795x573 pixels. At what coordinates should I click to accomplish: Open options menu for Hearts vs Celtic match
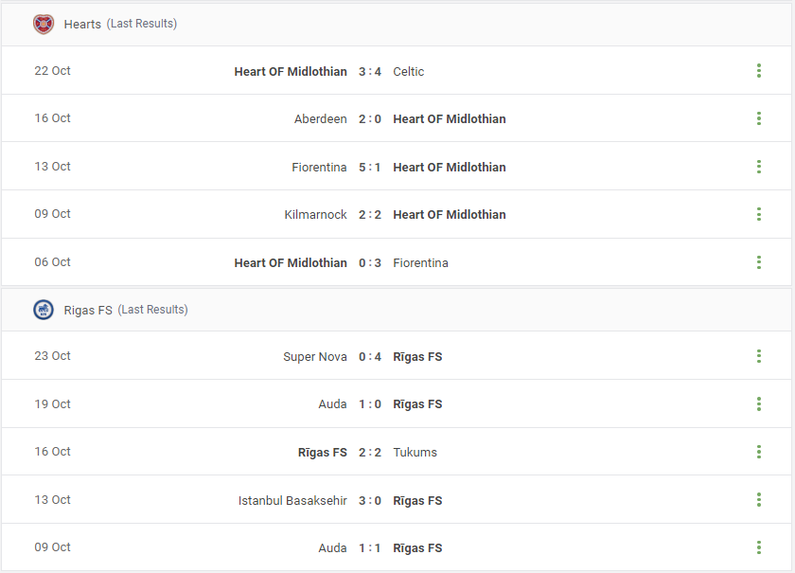click(x=758, y=70)
